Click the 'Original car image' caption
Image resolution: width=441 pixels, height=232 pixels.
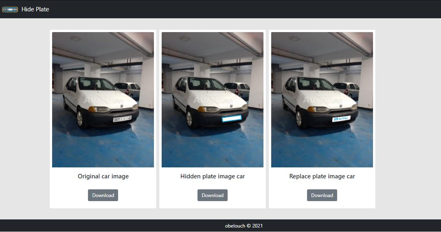103,176
